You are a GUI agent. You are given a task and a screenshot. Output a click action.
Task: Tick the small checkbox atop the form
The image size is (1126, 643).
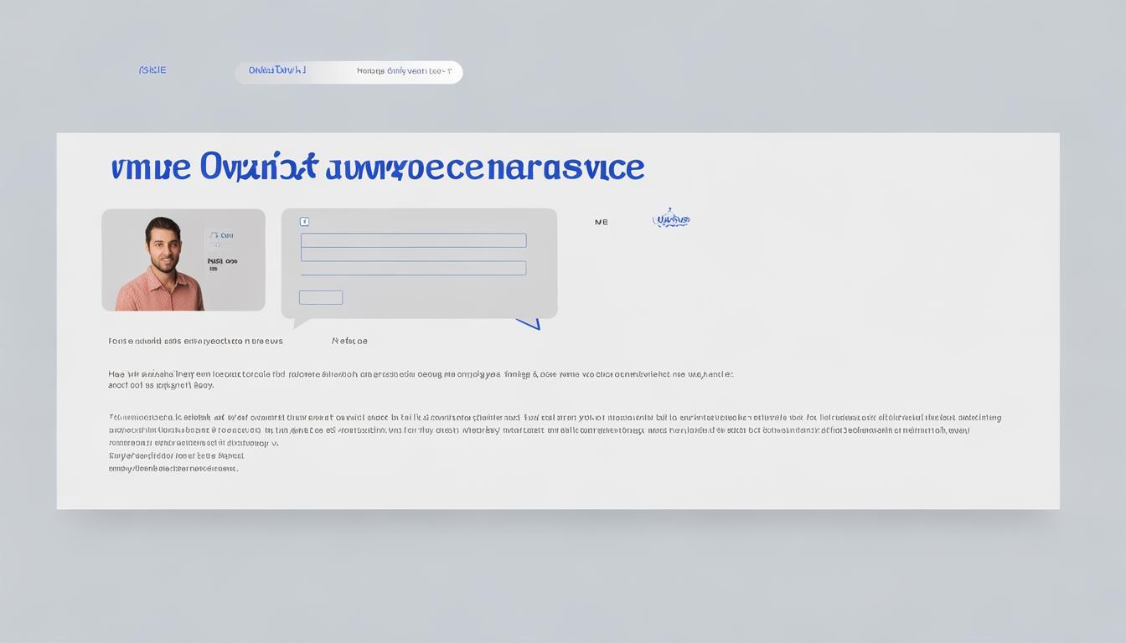304,222
